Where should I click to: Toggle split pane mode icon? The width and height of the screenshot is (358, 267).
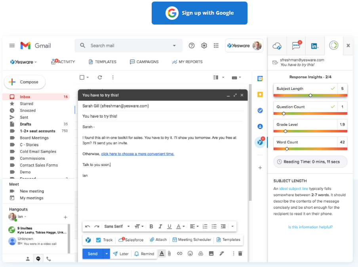216,77
